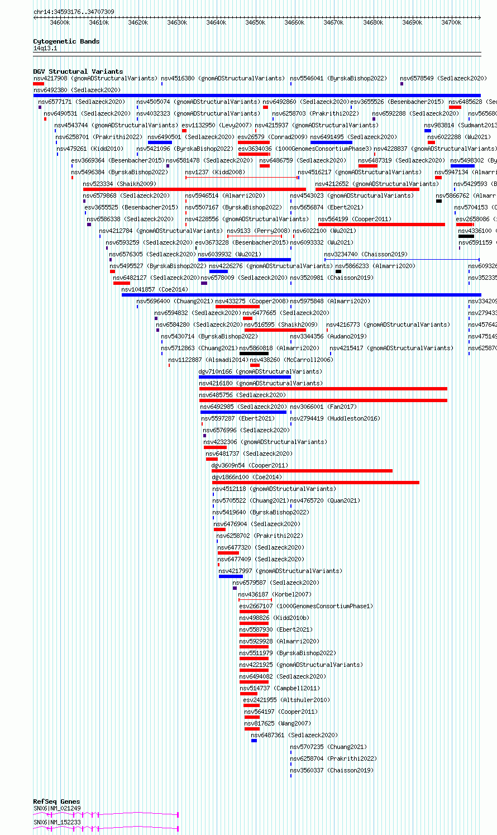Click ruler position 34650k

pos(255,22)
